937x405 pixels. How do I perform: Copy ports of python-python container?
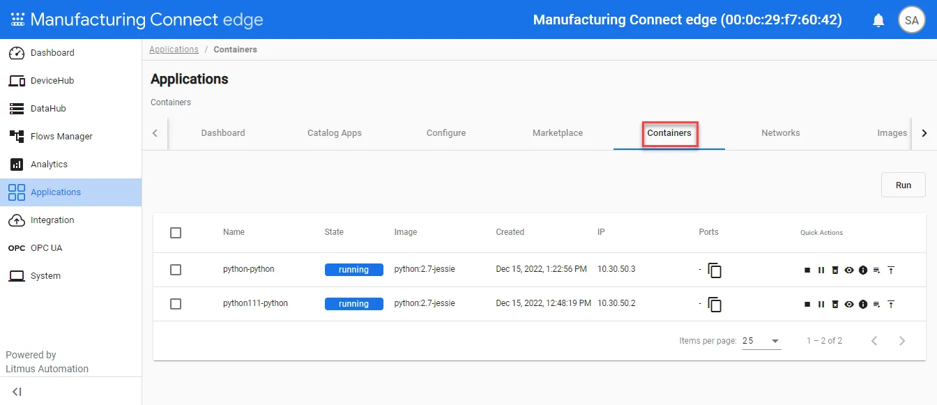[715, 270]
